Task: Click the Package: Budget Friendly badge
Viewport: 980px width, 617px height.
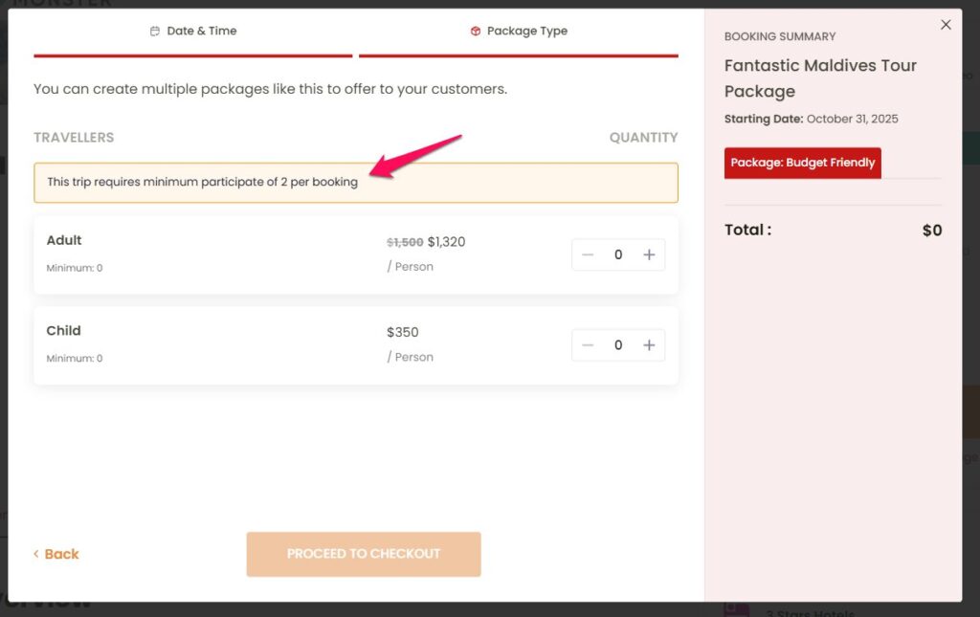Action: 802,163
